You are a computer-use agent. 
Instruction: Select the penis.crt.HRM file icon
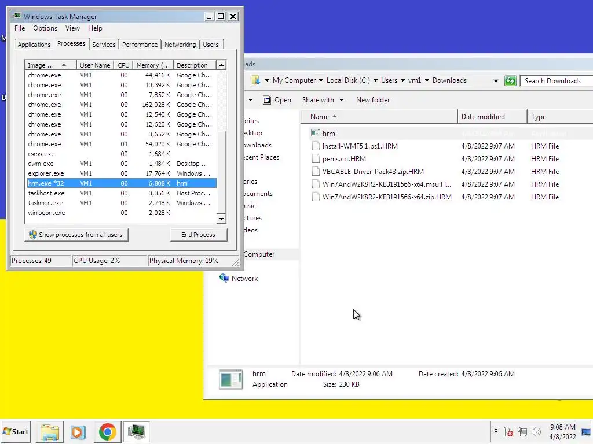click(316, 159)
